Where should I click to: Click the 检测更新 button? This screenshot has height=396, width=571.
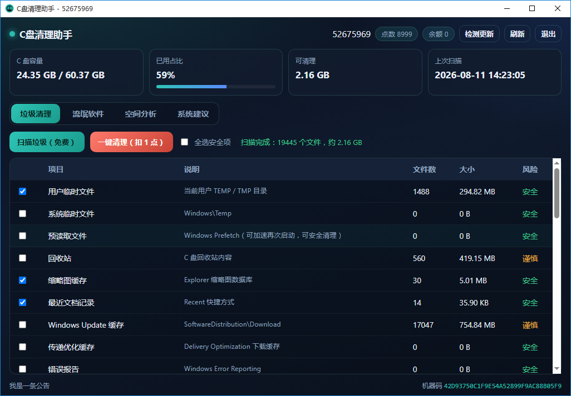click(x=479, y=34)
